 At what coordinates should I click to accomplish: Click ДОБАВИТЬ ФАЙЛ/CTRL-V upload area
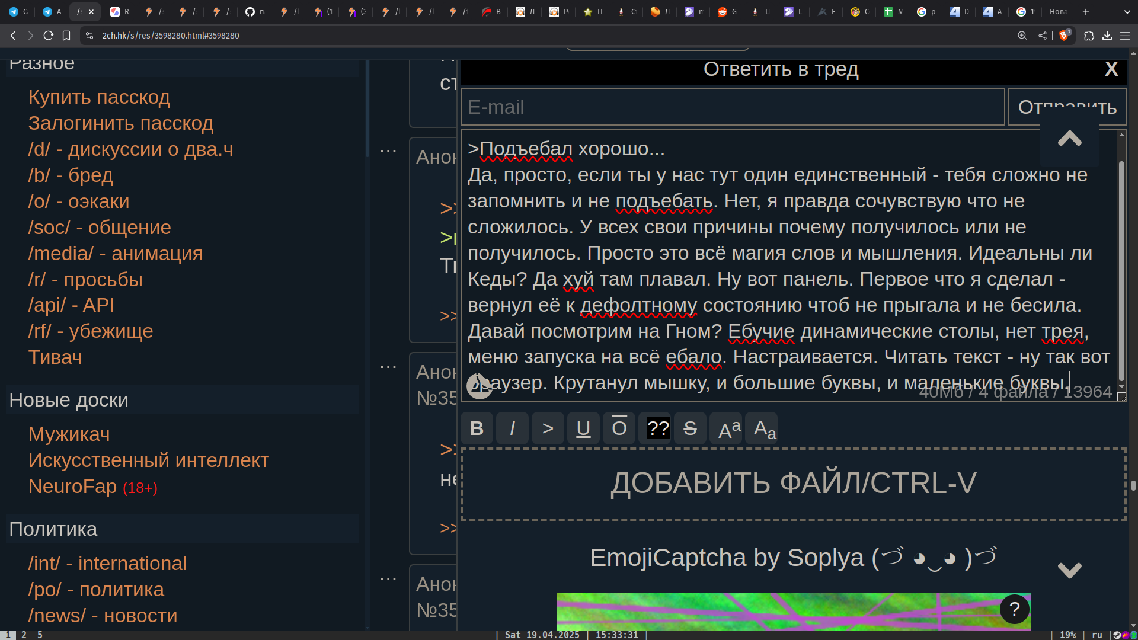click(794, 484)
